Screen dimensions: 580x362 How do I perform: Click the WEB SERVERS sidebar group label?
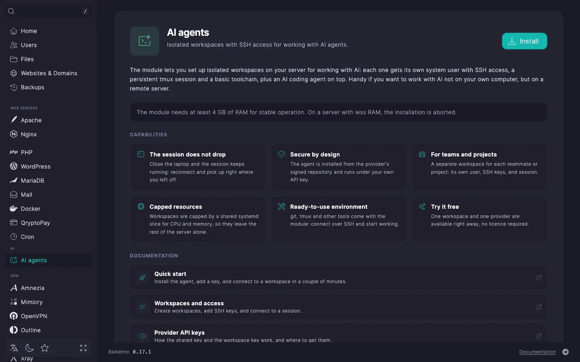click(24, 108)
